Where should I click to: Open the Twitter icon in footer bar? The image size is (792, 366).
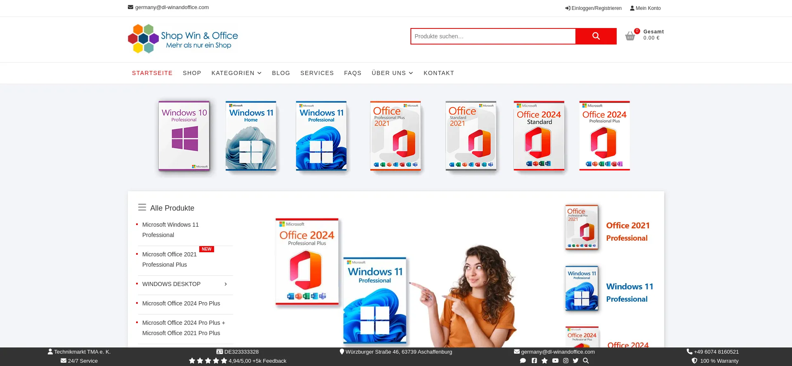tap(575, 361)
